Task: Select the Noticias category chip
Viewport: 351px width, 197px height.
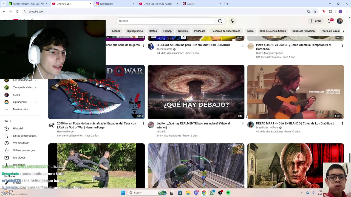Action: pyautogui.click(x=183, y=31)
